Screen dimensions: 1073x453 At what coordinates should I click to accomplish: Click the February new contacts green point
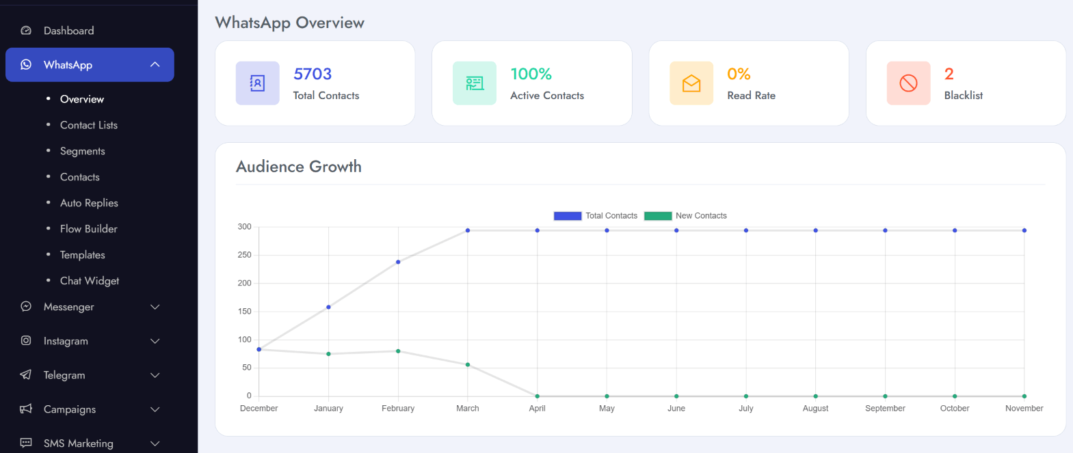[398, 351]
